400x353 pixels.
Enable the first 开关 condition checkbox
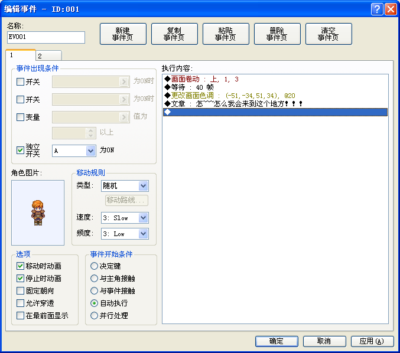20,82
